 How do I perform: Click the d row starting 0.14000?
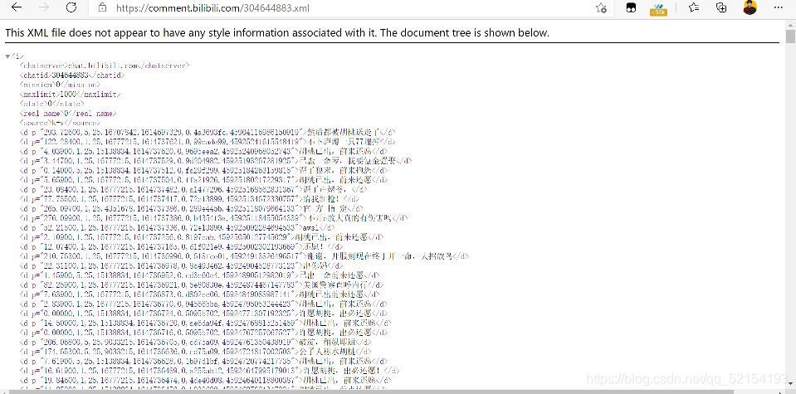[203, 170]
